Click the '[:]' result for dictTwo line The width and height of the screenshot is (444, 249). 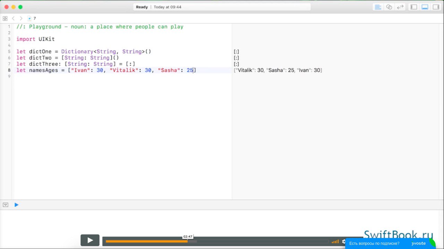236,58
